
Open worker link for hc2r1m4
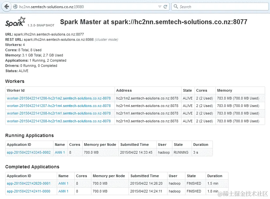(59, 106)
